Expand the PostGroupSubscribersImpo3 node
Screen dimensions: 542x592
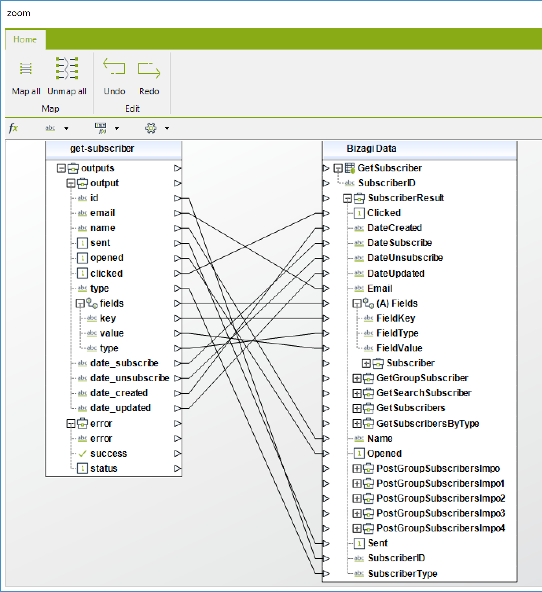(357, 513)
